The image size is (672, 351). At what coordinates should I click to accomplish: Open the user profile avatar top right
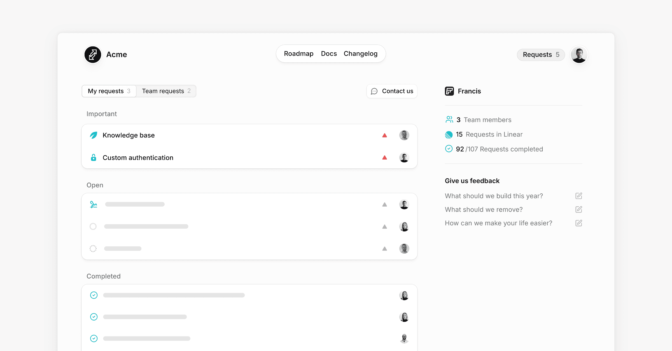579,55
